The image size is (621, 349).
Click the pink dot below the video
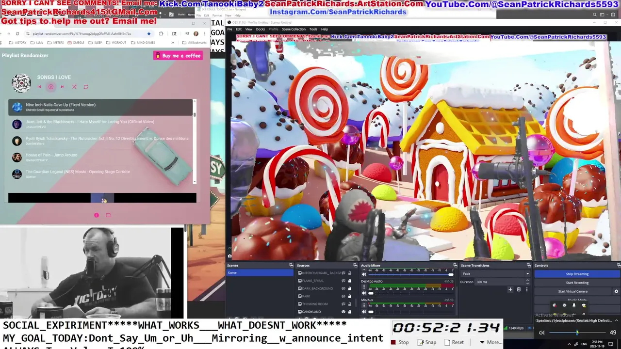click(x=97, y=215)
